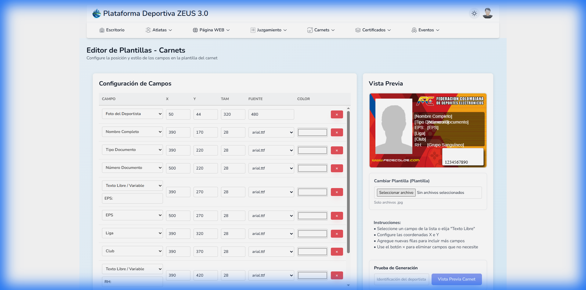
Task: Expand the Eventos dropdown menu
Action: tap(425, 30)
